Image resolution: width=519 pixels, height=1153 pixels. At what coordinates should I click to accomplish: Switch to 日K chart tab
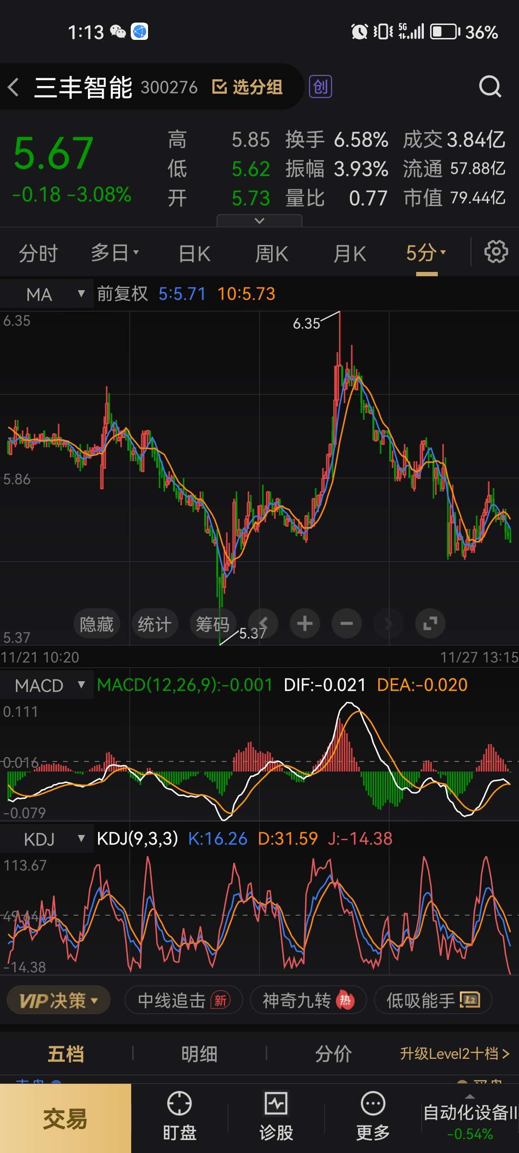[194, 253]
